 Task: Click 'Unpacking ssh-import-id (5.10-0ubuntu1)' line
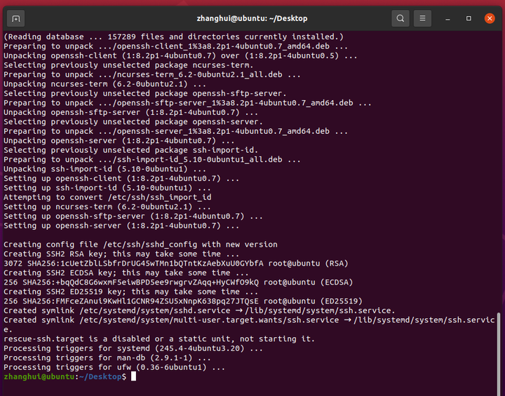click(x=105, y=169)
